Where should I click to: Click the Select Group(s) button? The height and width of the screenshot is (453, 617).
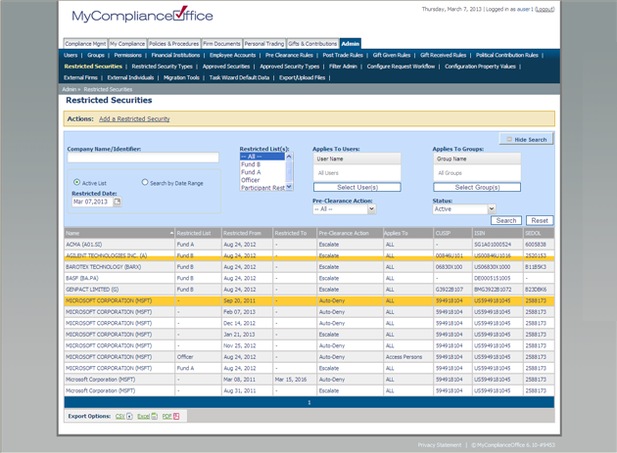point(477,187)
